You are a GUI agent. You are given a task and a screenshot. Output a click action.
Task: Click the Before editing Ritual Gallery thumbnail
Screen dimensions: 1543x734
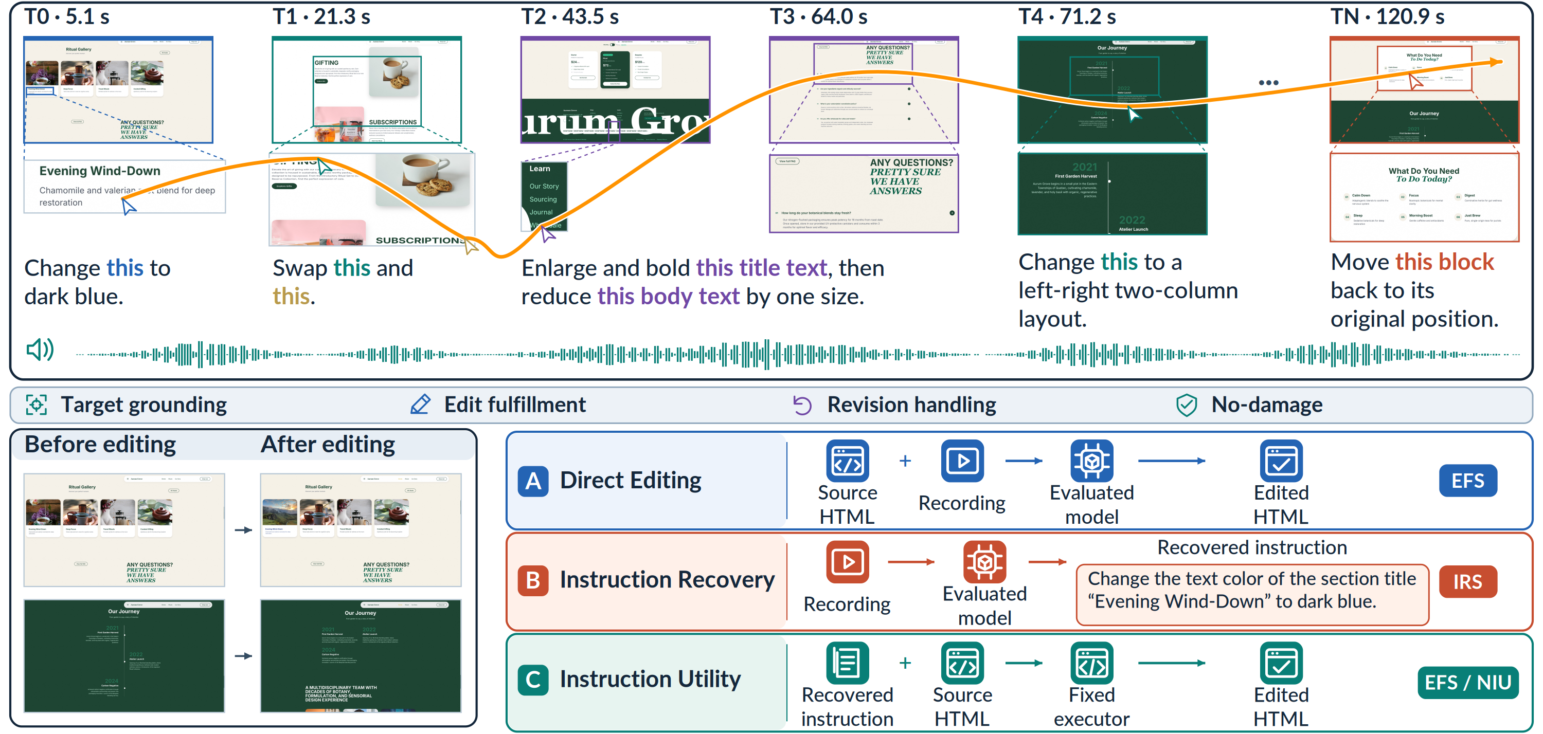click(x=124, y=530)
